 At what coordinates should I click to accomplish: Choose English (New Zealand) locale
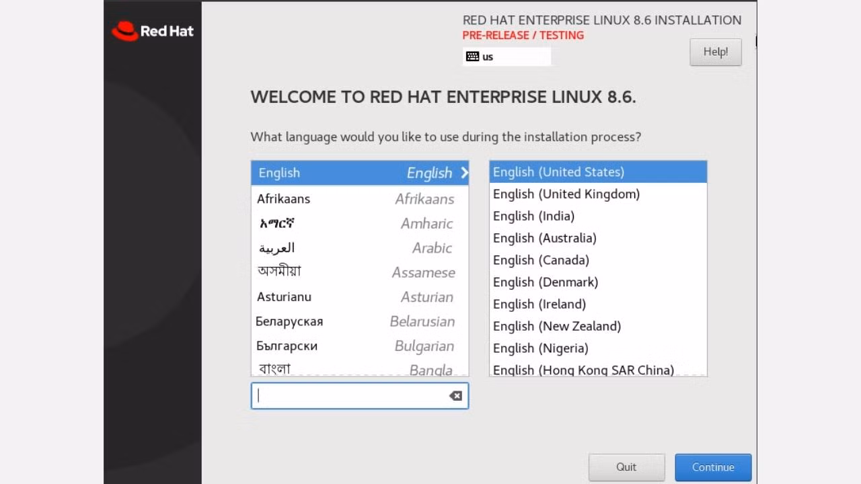(x=598, y=327)
